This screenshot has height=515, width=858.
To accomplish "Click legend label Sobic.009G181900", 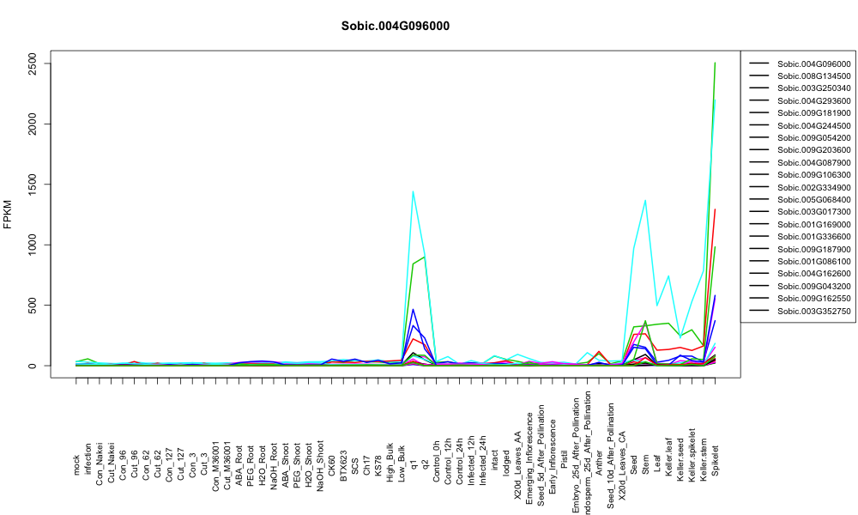I will point(814,112).
